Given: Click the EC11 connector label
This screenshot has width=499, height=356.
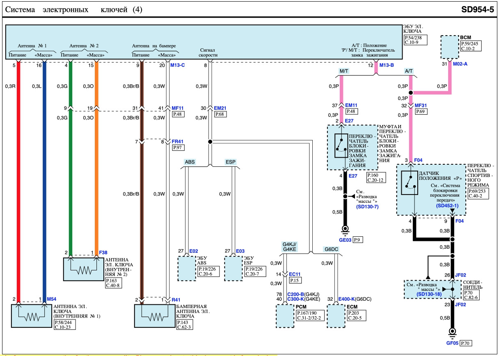Looking at the screenshot, I should pos(295,274).
